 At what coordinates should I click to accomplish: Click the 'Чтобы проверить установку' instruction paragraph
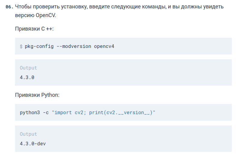[x=119, y=11]
